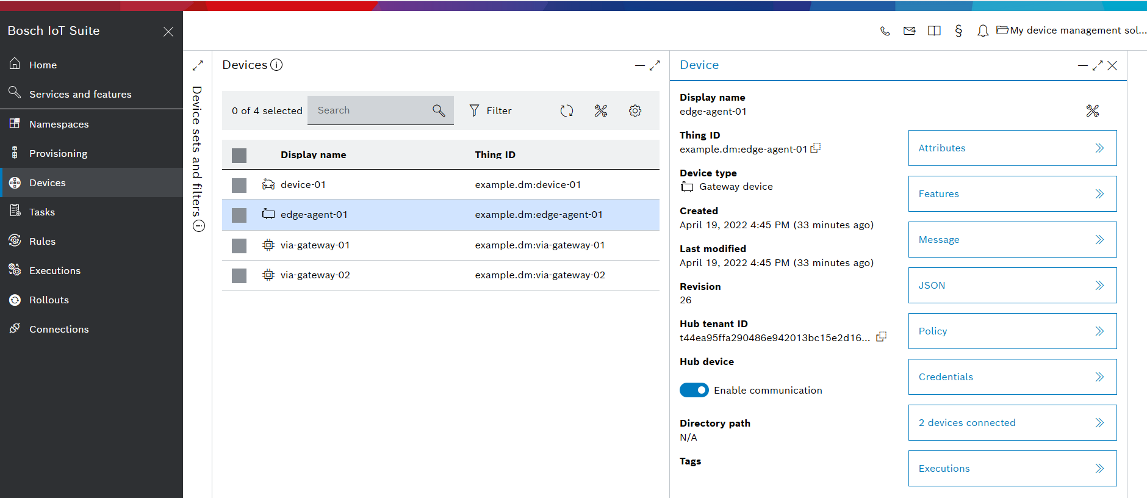Select via-gateway-01 in the table
Screen dimensions: 1147x498
click(x=315, y=245)
